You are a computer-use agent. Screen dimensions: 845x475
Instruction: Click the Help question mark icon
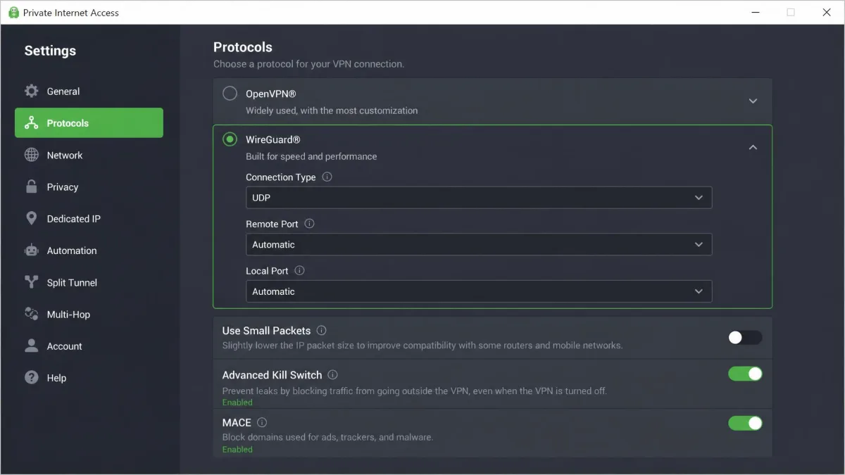click(32, 378)
